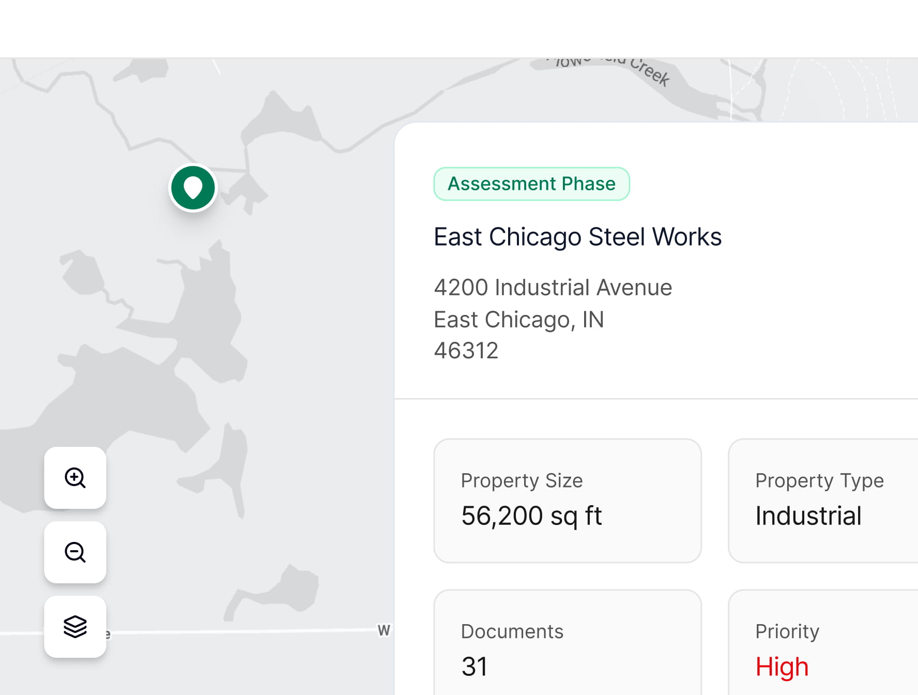
Task: Click the East Chicago, IN address line
Action: [x=518, y=320]
